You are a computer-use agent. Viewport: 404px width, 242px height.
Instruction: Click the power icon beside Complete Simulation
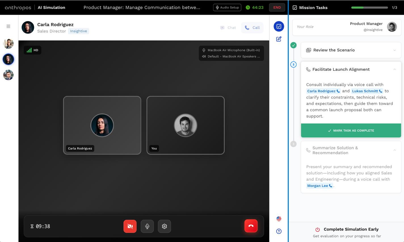tap(317, 229)
